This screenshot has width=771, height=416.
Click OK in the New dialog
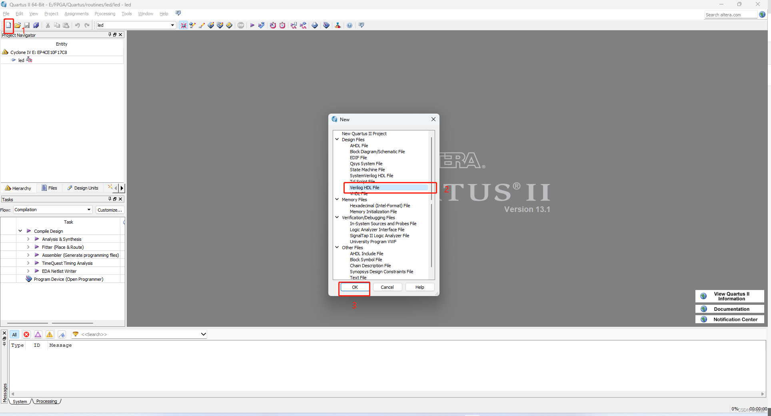click(355, 287)
